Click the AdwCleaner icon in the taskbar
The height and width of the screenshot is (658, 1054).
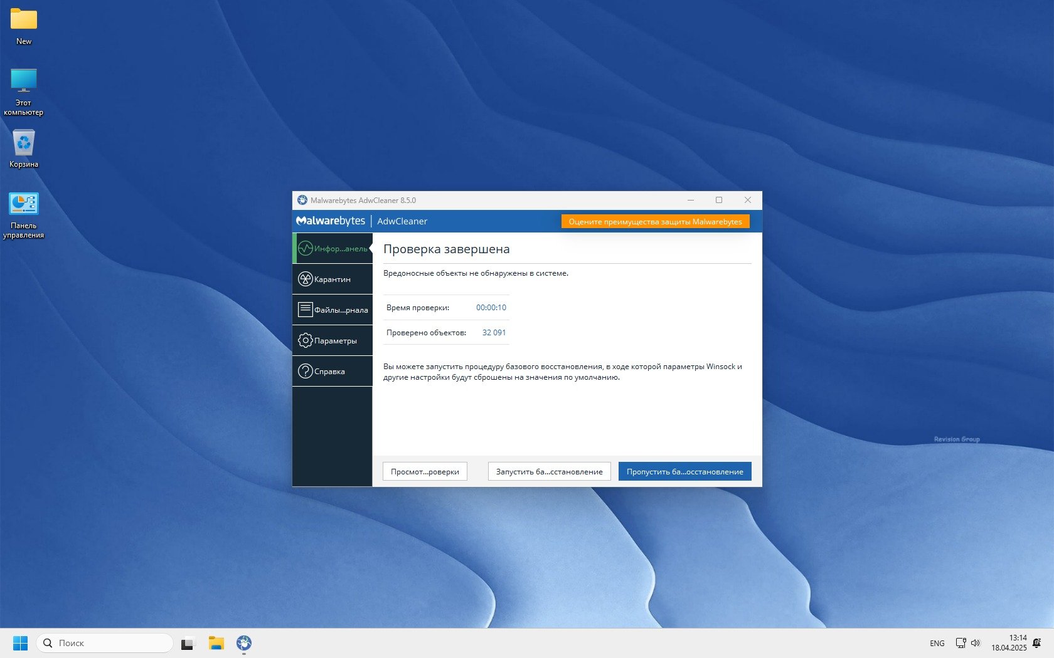(244, 643)
